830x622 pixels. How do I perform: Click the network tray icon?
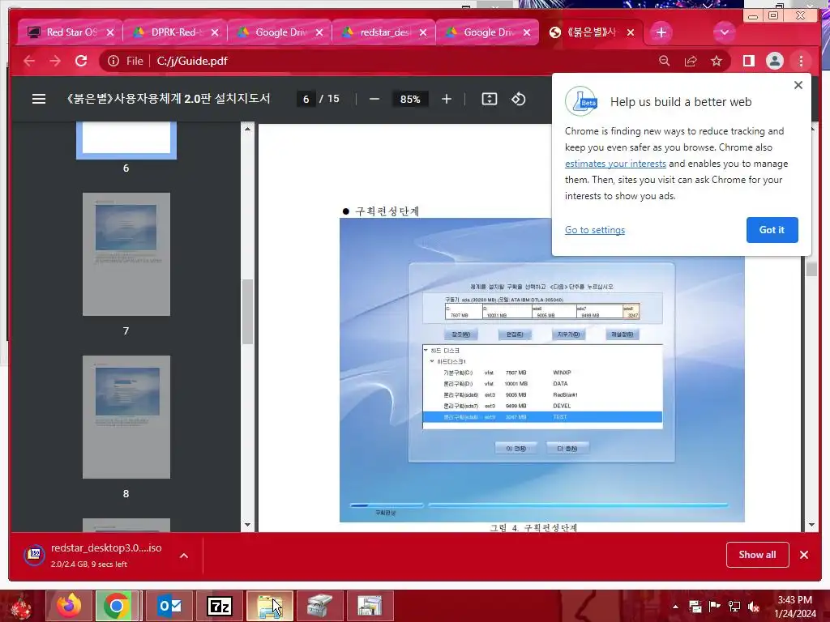pyautogui.click(x=734, y=607)
